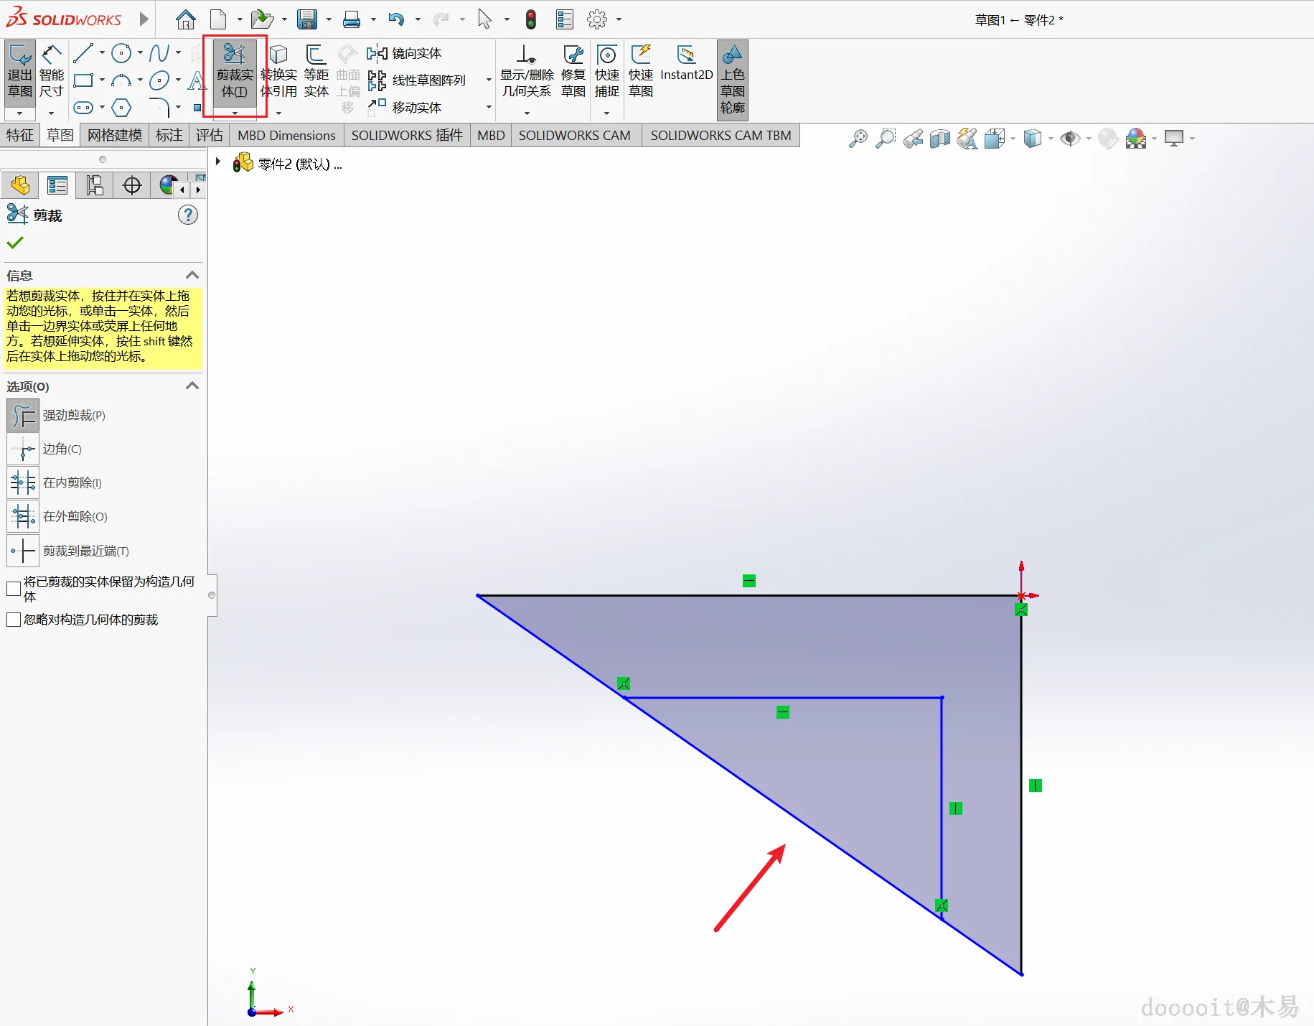Select the Sketch Fillet tool
Image resolution: width=1314 pixels, height=1026 pixels.
[x=159, y=108]
